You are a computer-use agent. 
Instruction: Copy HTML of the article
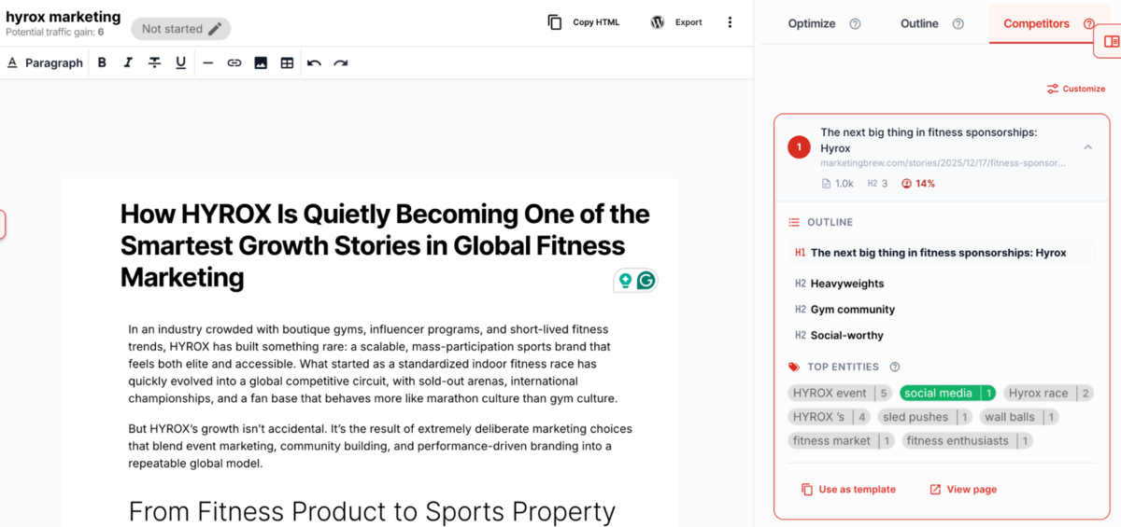[x=584, y=22]
